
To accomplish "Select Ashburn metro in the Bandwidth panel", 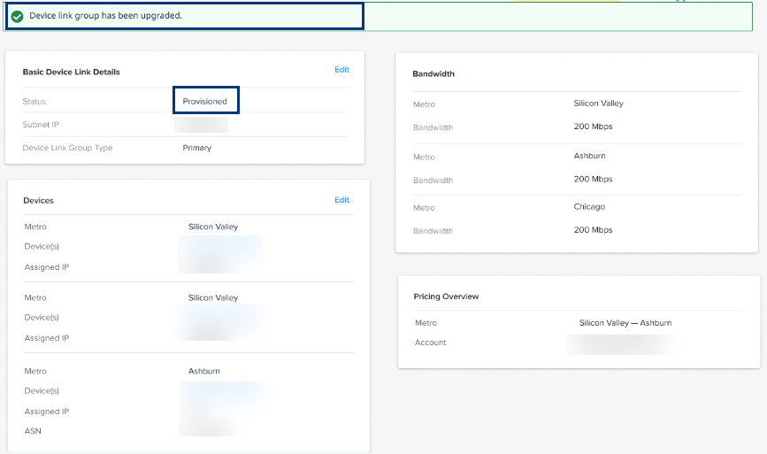I will tap(589, 156).
